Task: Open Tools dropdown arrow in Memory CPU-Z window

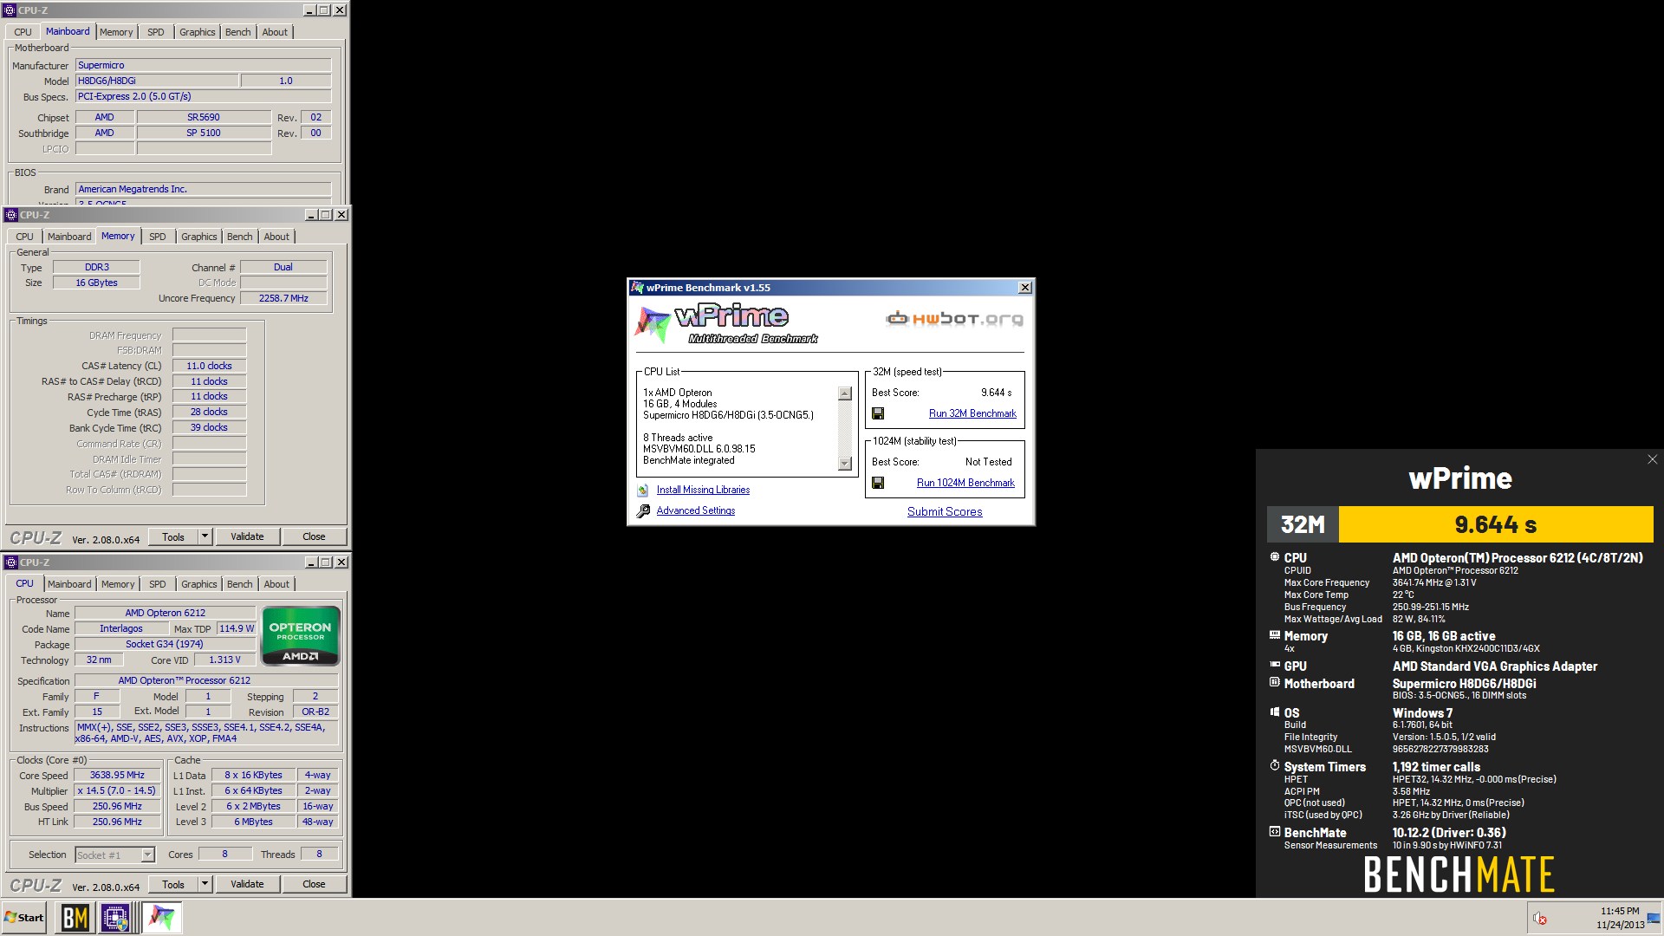Action: pos(205,536)
